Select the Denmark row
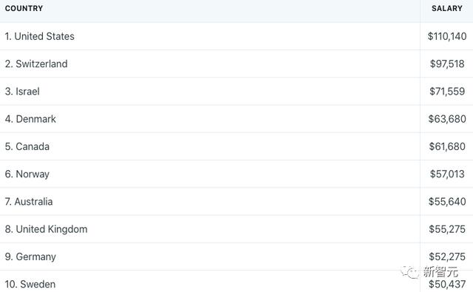The width and height of the screenshot is (473, 292). (236, 119)
